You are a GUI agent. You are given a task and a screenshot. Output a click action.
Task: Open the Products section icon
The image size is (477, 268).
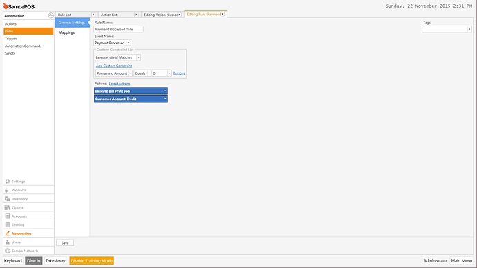point(7,190)
